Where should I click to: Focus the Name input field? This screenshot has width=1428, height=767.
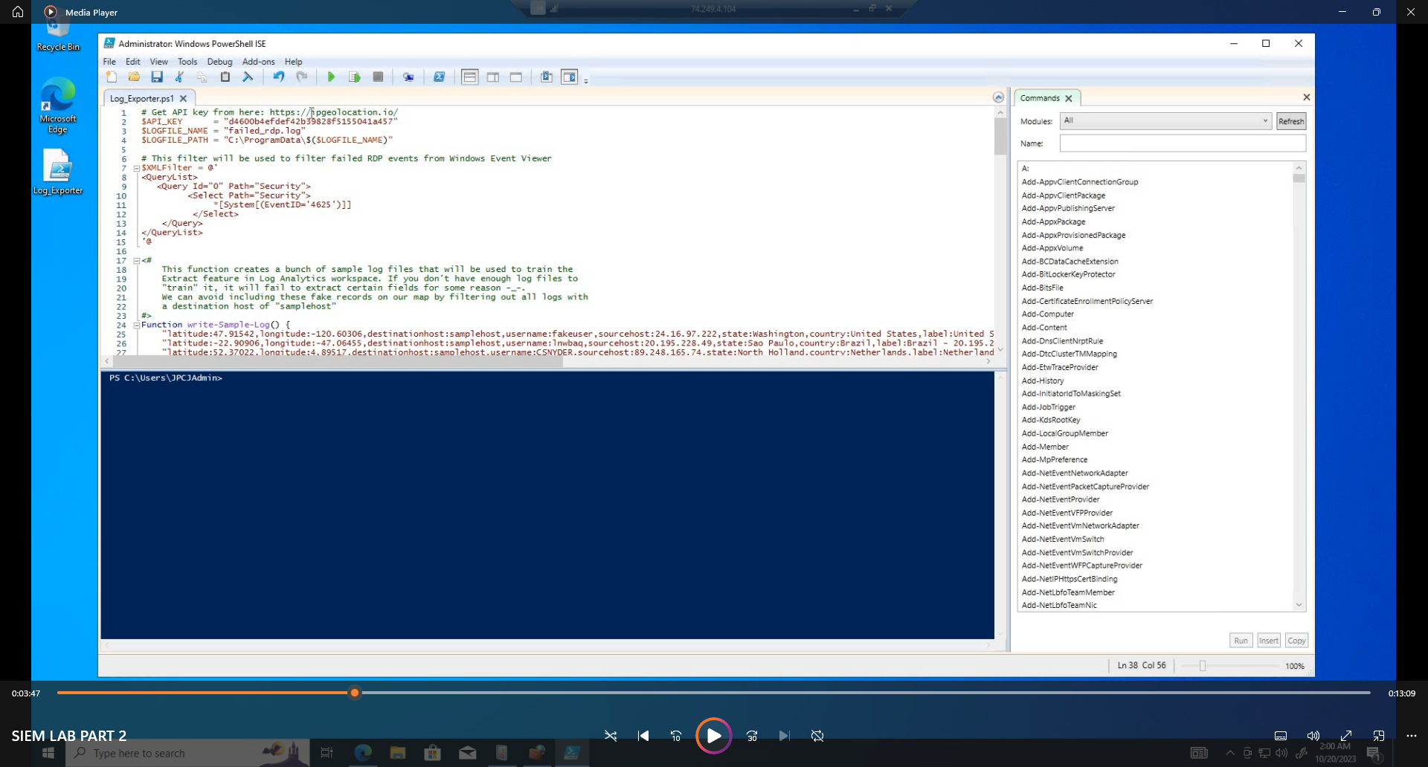point(1183,143)
